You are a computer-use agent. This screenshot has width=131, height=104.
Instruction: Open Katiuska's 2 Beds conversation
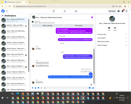point(14,26)
